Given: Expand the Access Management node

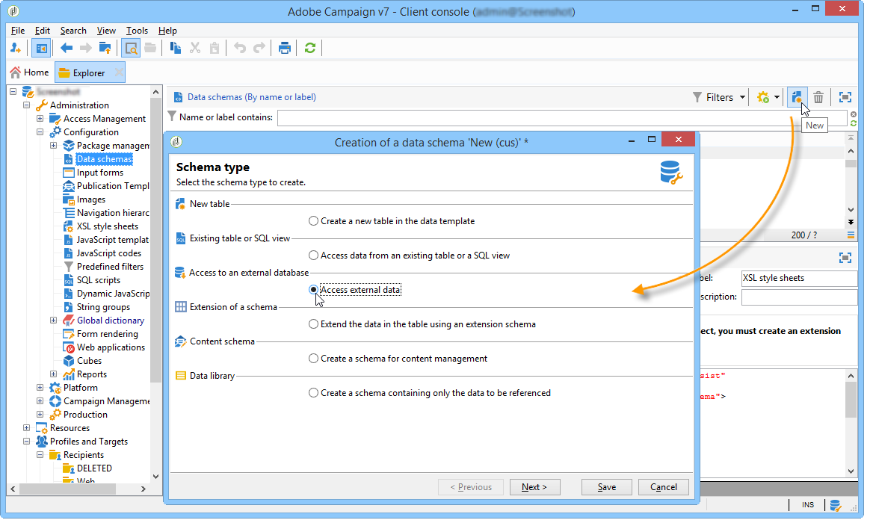Looking at the screenshot, I should point(40,118).
